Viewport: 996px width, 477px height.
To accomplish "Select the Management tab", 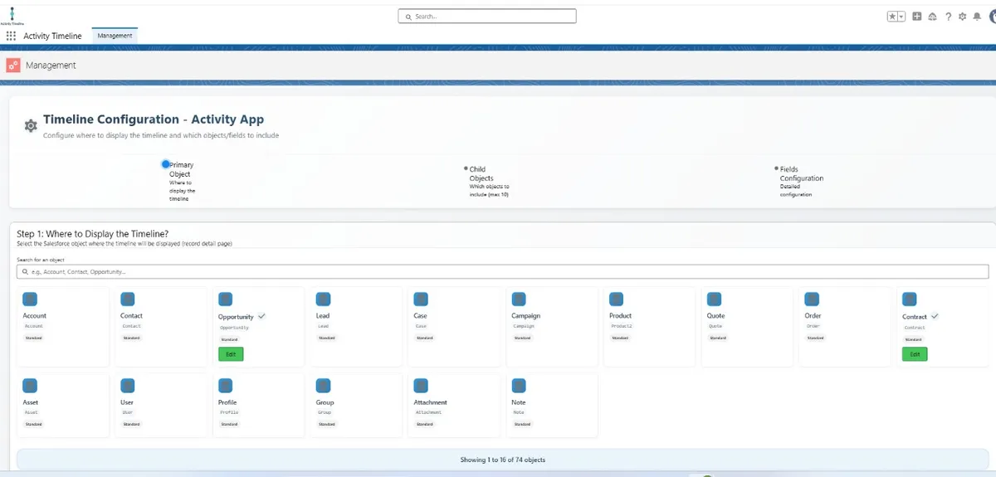I will tap(115, 36).
